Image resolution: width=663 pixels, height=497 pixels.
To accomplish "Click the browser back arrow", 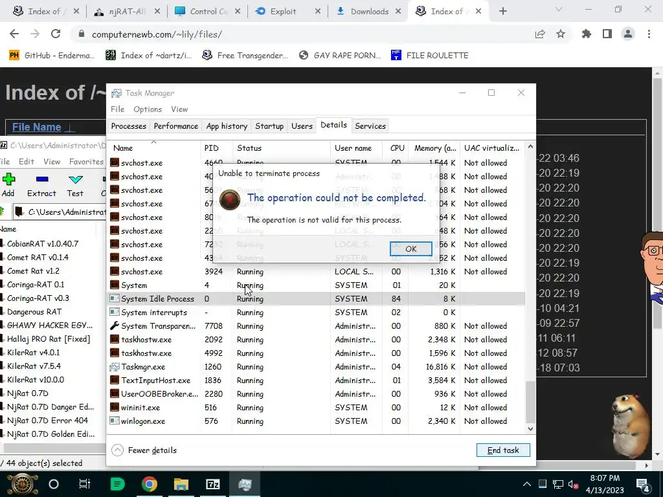I will click(x=14, y=34).
